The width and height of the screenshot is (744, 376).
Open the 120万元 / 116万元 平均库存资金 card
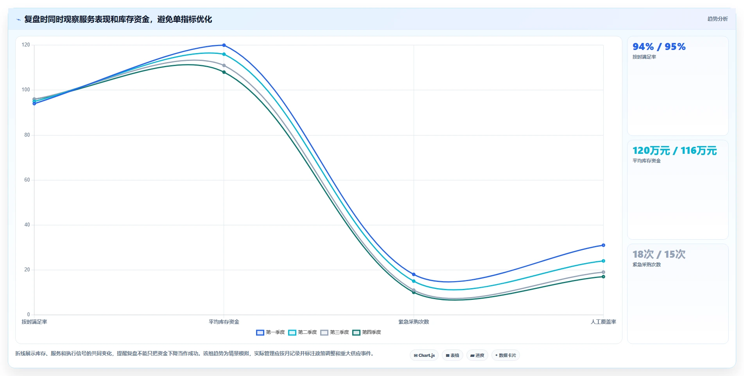(x=678, y=190)
